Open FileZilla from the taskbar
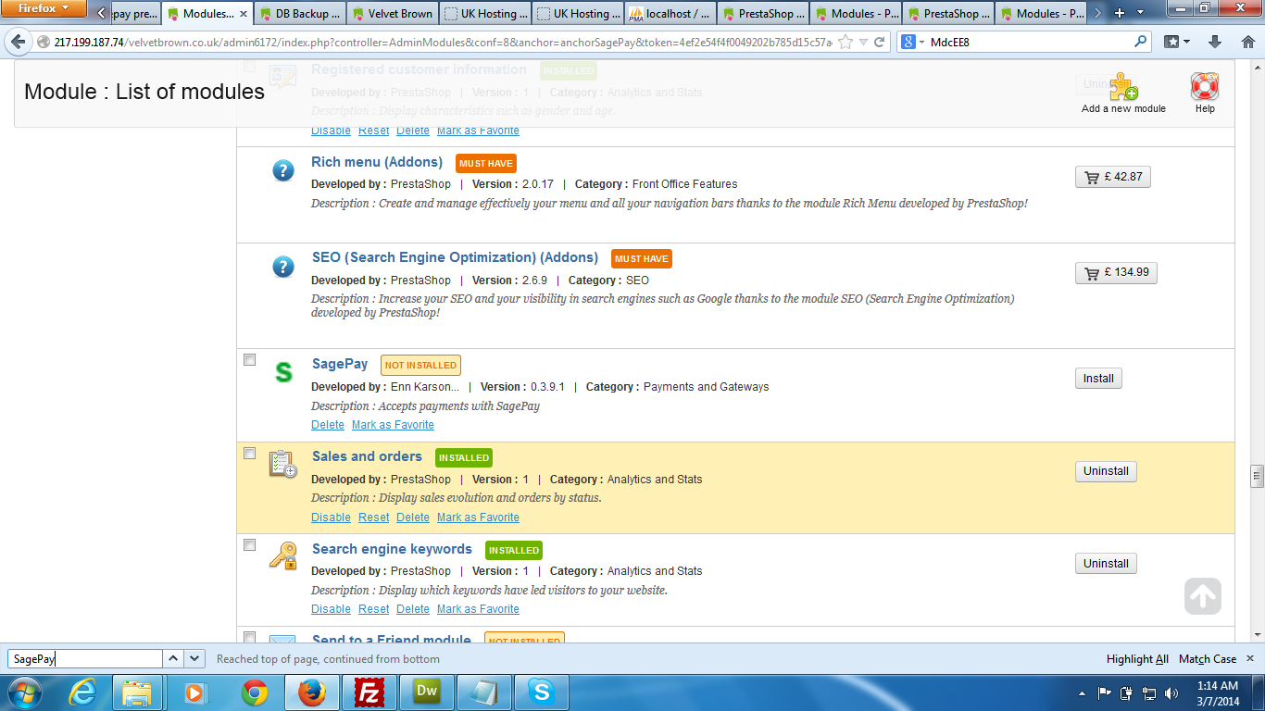This screenshot has width=1265, height=711. [369, 692]
